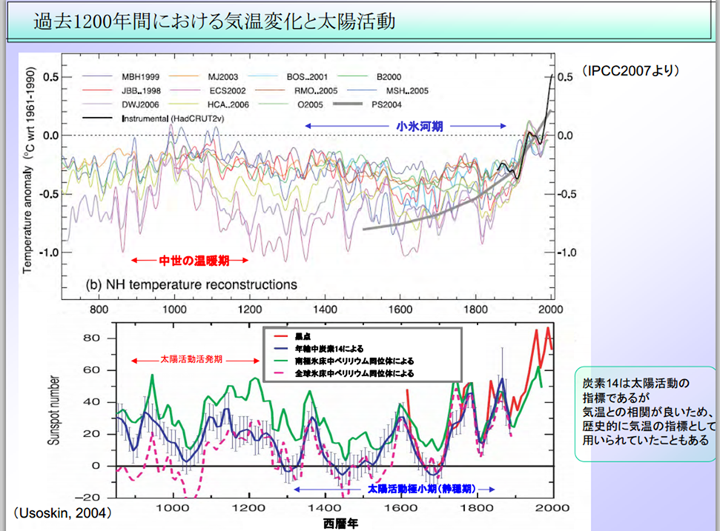This screenshot has width=720, height=531.
Task: Click the 800 tick on temperature chart
Action: [x=99, y=310]
